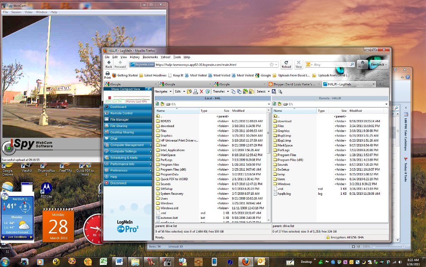Expand the Computer Settings submenu
Image resolution: width=426 pixels, height=267 pixels.
[x=151, y=152]
